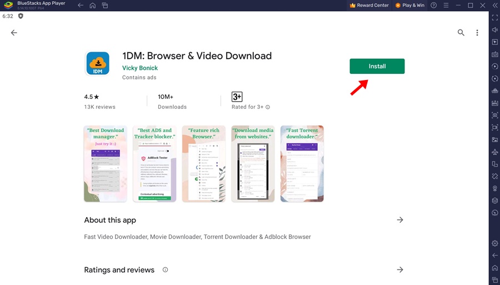Screen dimensions: 500x285
Task: Open the BlueStacks help question mark
Action: [434, 6]
